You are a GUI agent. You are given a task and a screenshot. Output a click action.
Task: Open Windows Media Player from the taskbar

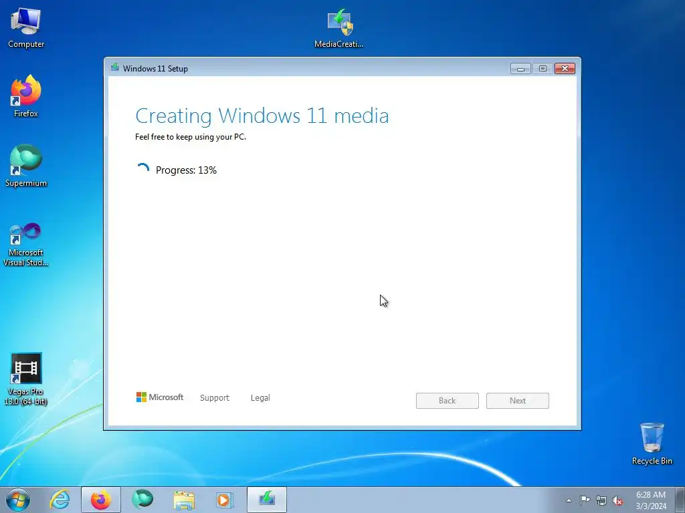click(x=225, y=500)
